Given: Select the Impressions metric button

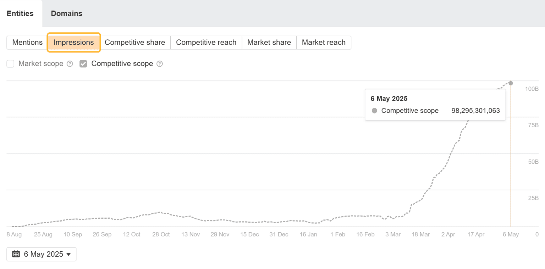Looking at the screenshot, I should (74, 43).
